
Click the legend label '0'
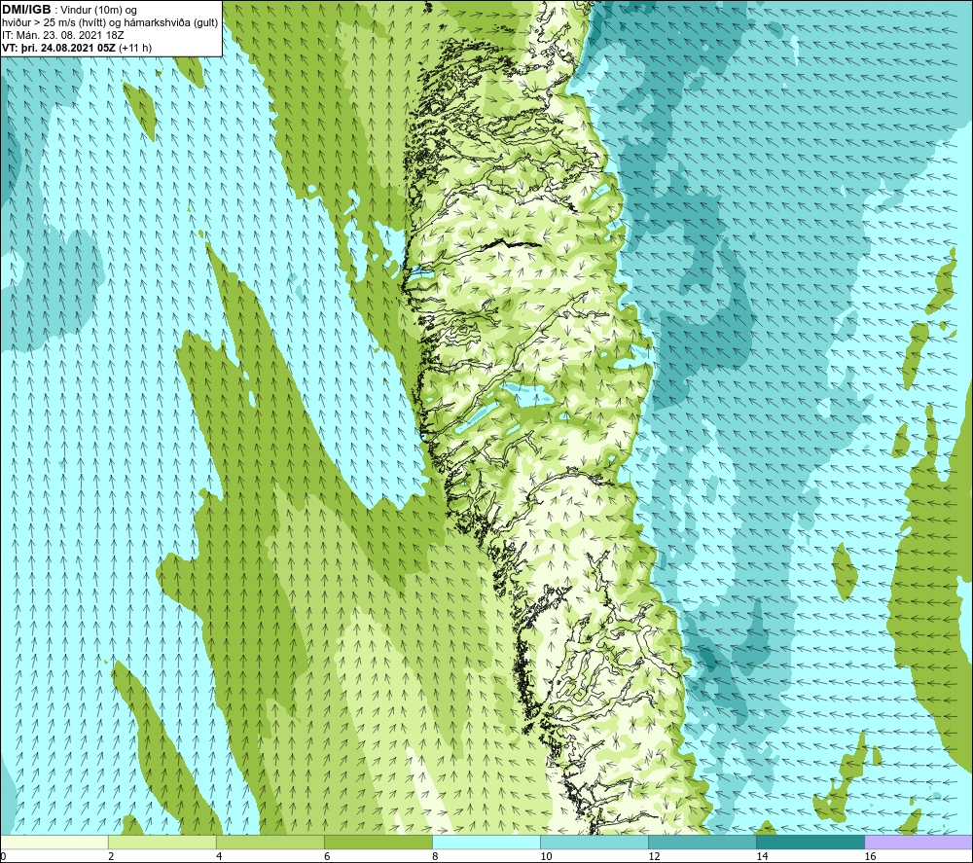click(3, 856)
